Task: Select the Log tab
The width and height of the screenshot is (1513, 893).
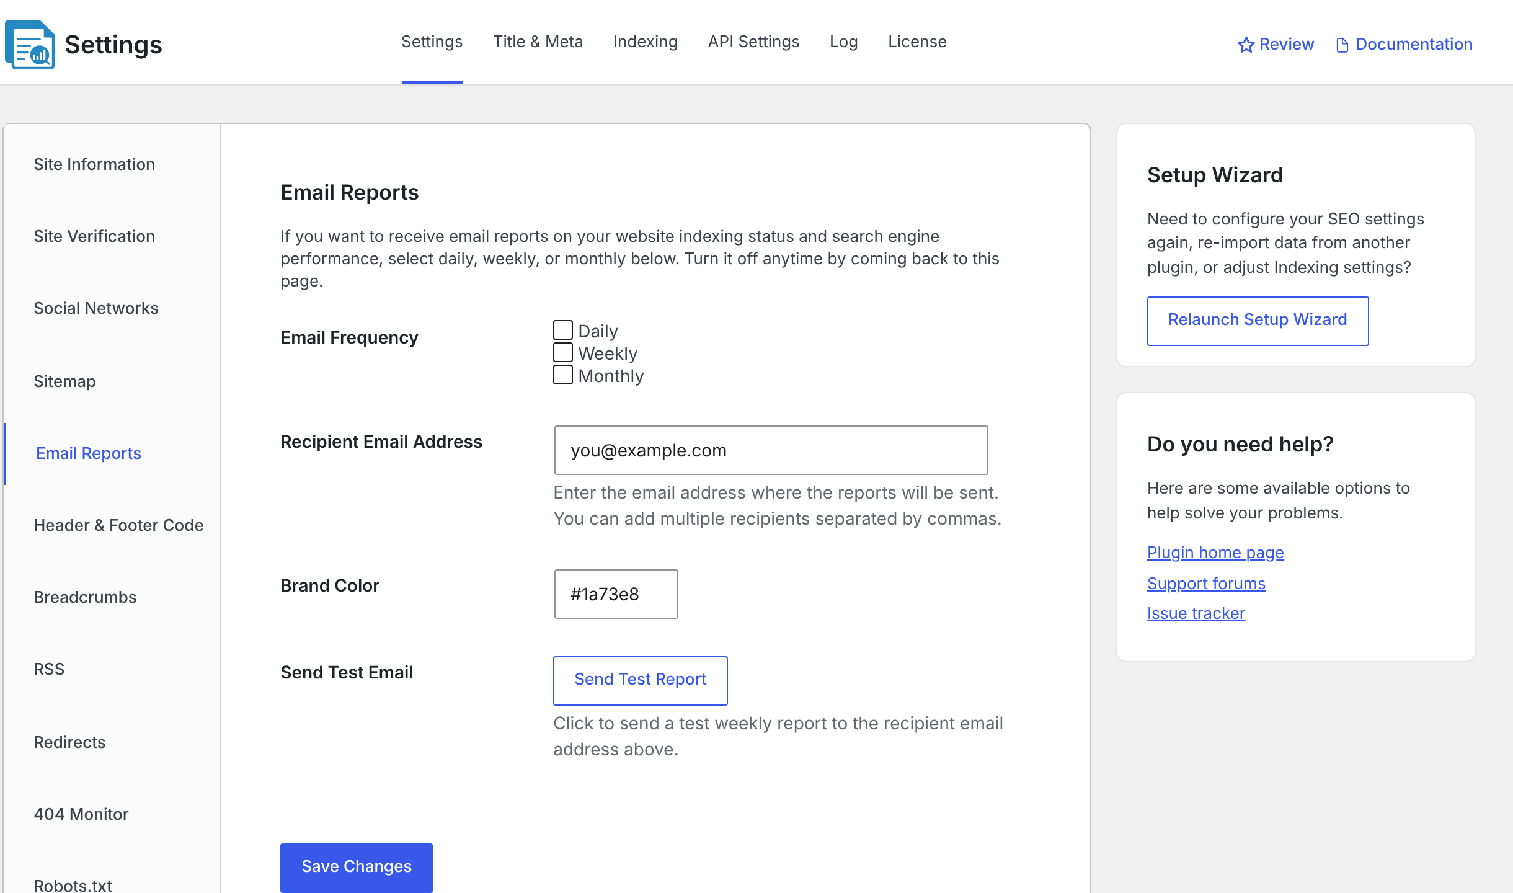Action: pos(844,42)
